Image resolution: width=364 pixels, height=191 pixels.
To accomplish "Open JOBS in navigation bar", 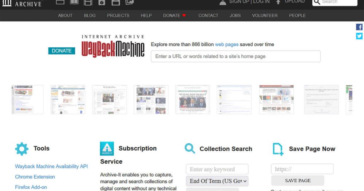I will pos(235,16).
